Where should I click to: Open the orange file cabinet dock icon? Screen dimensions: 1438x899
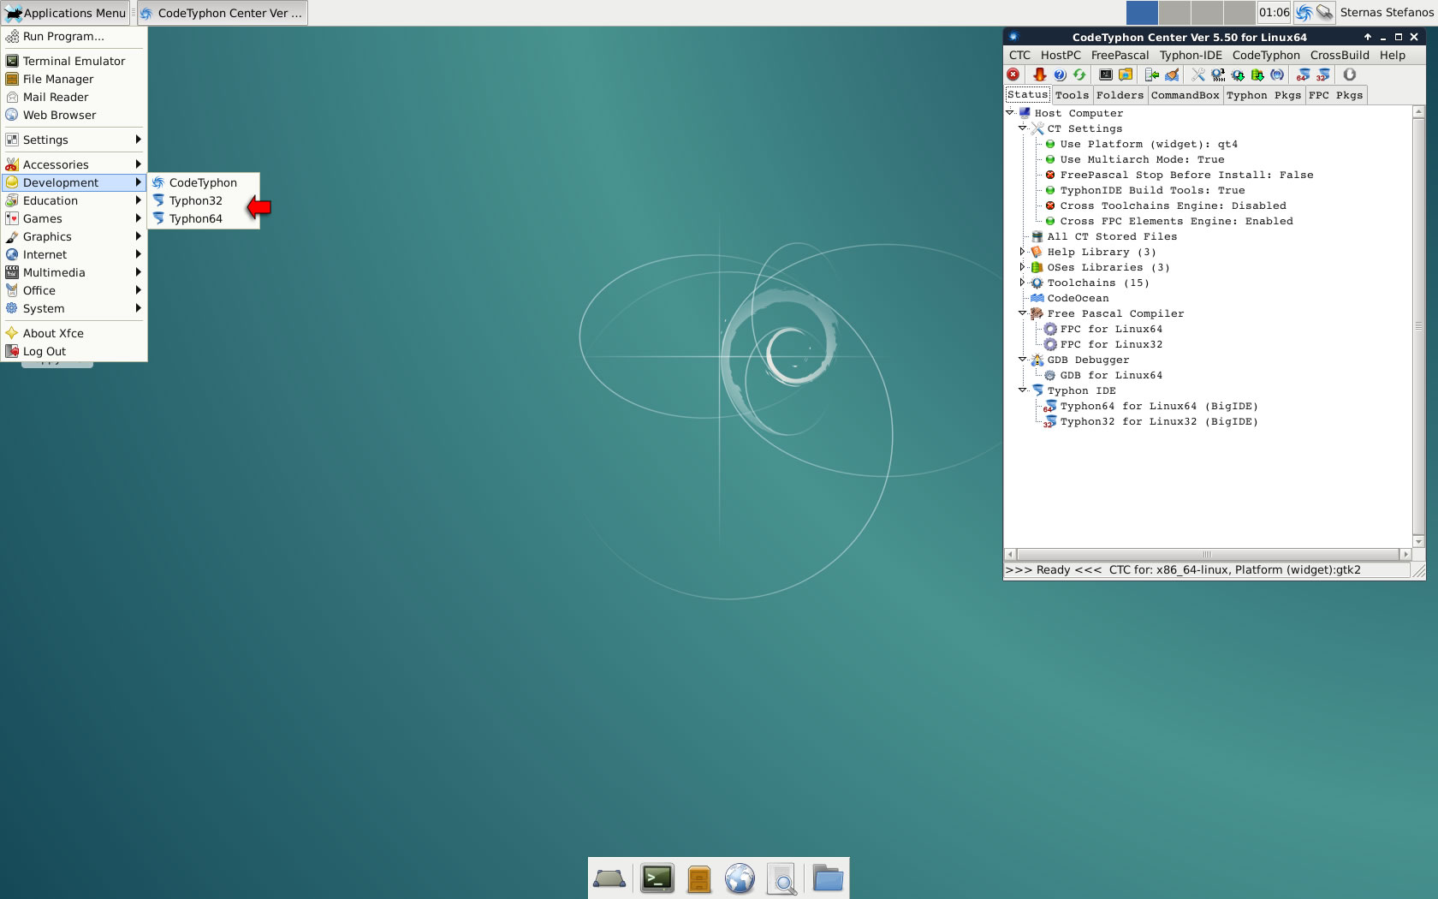tap(699, 878)
